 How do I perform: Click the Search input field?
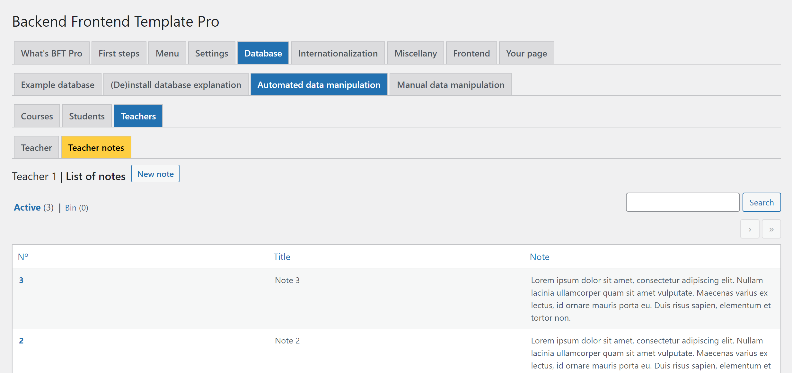point(683,202)
